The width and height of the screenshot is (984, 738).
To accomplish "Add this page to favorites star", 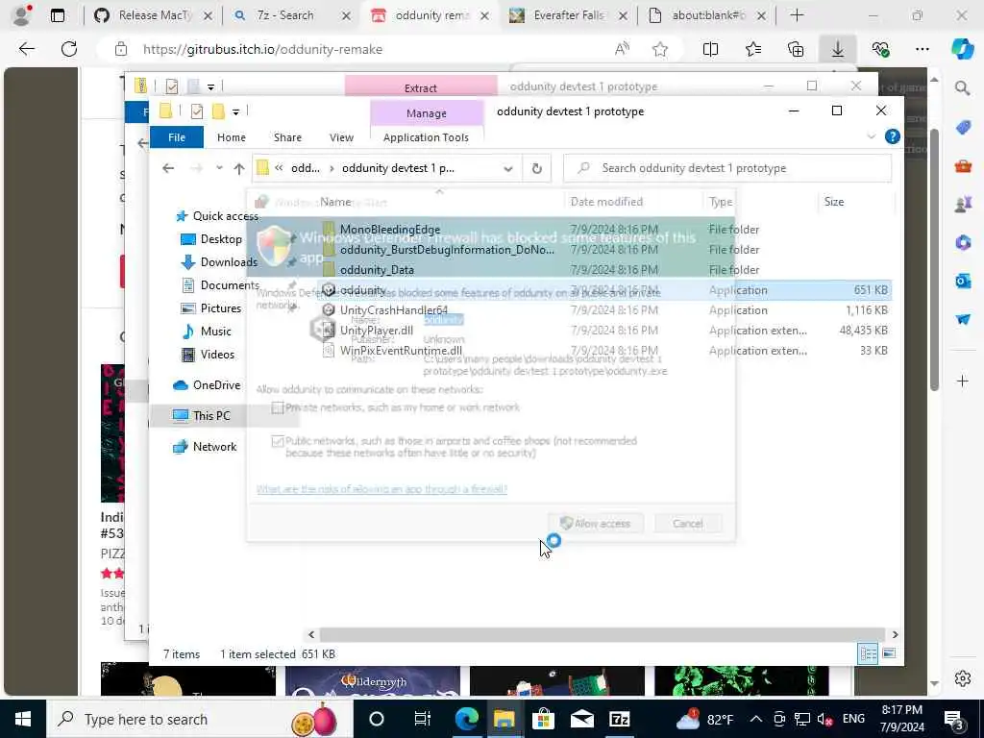I will tap(659, 49).
